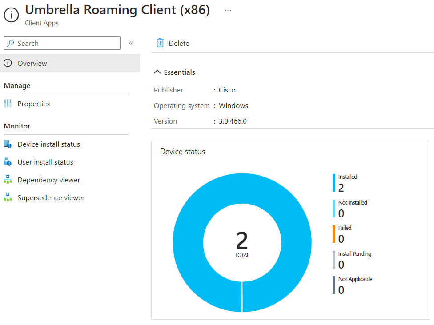The height and width of the screenshot is (325, 434).
Task: Open the Properties menu item
Action: coord(34,104)
